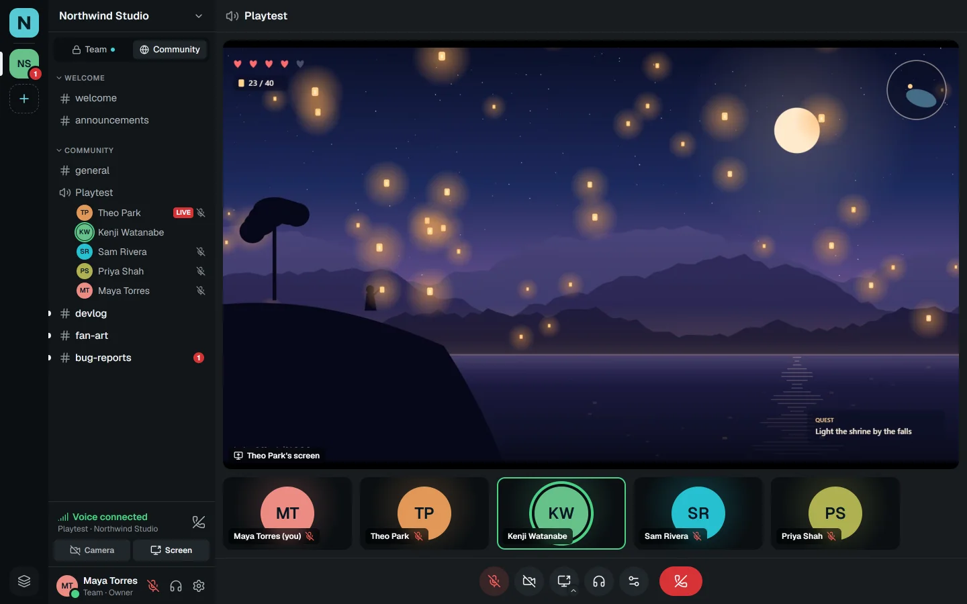This screenshot has width=967, height=604.
Task: Select Maya Torres (you) participant tile
Action: click(287, 513)
